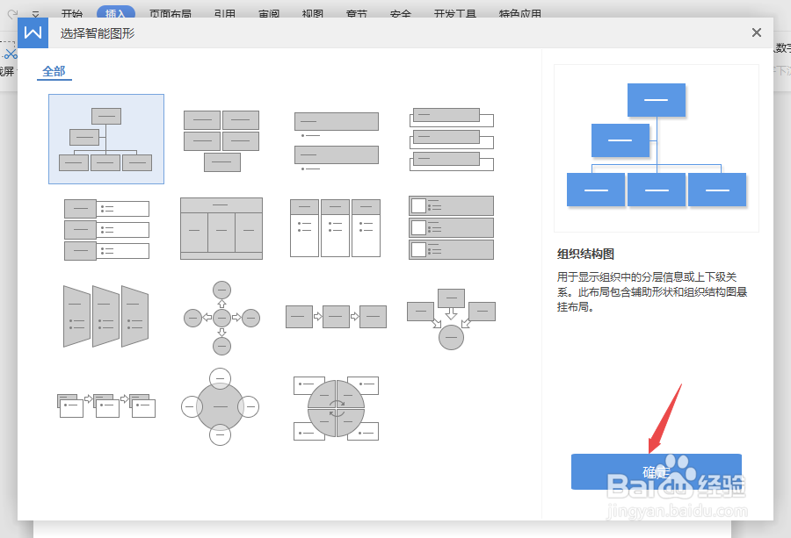Switch to the 开始 ribbon tab
The image size is (791, 538).
[71, 13]
